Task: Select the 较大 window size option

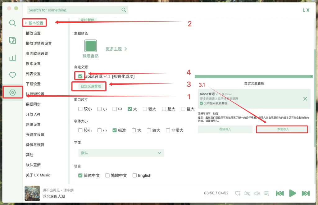Action: pos(145,109)
